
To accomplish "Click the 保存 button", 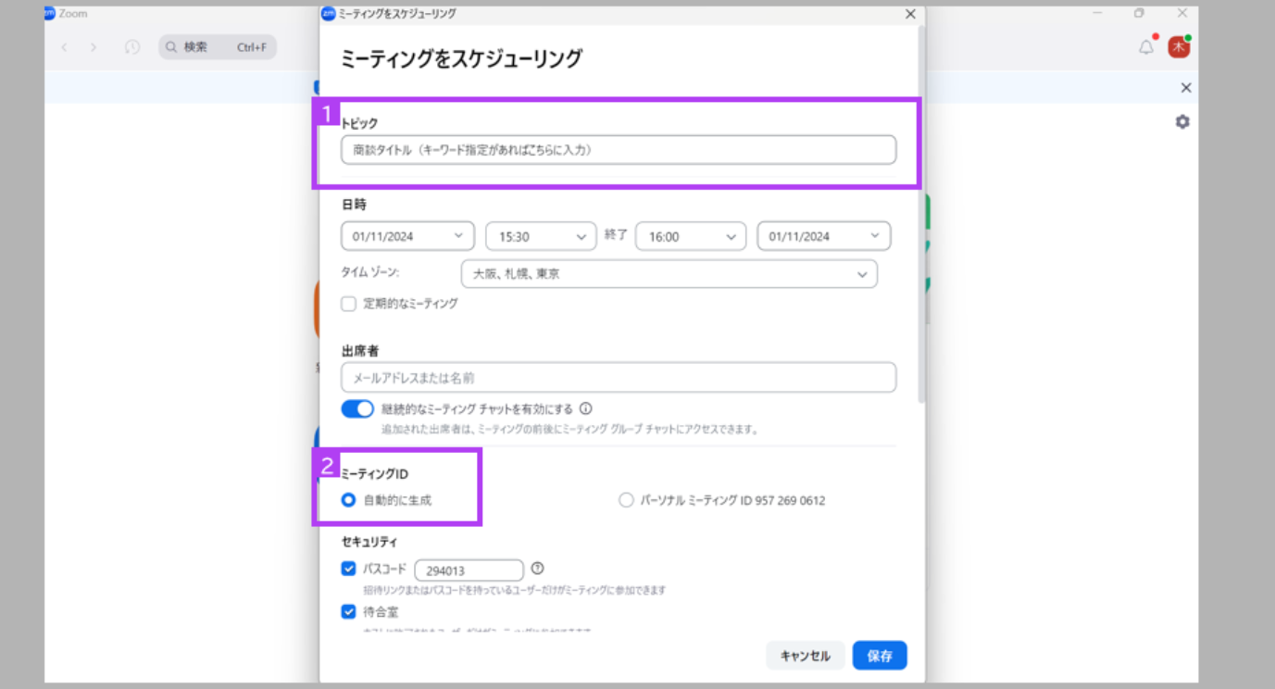I will click(880, 656).
